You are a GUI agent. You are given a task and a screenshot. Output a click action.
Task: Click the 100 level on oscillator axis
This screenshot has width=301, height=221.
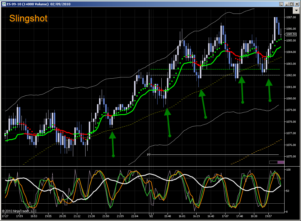(288, 170)
